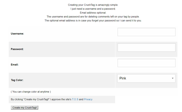Click the "By clicking" approval statement text
The width and height of the screenshot is (182, 112).
coord(52,99)
